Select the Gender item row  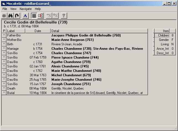[x=165, y=40]
